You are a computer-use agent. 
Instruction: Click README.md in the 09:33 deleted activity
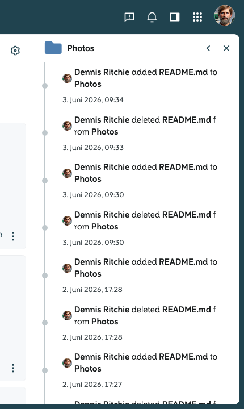pos(187,120)
